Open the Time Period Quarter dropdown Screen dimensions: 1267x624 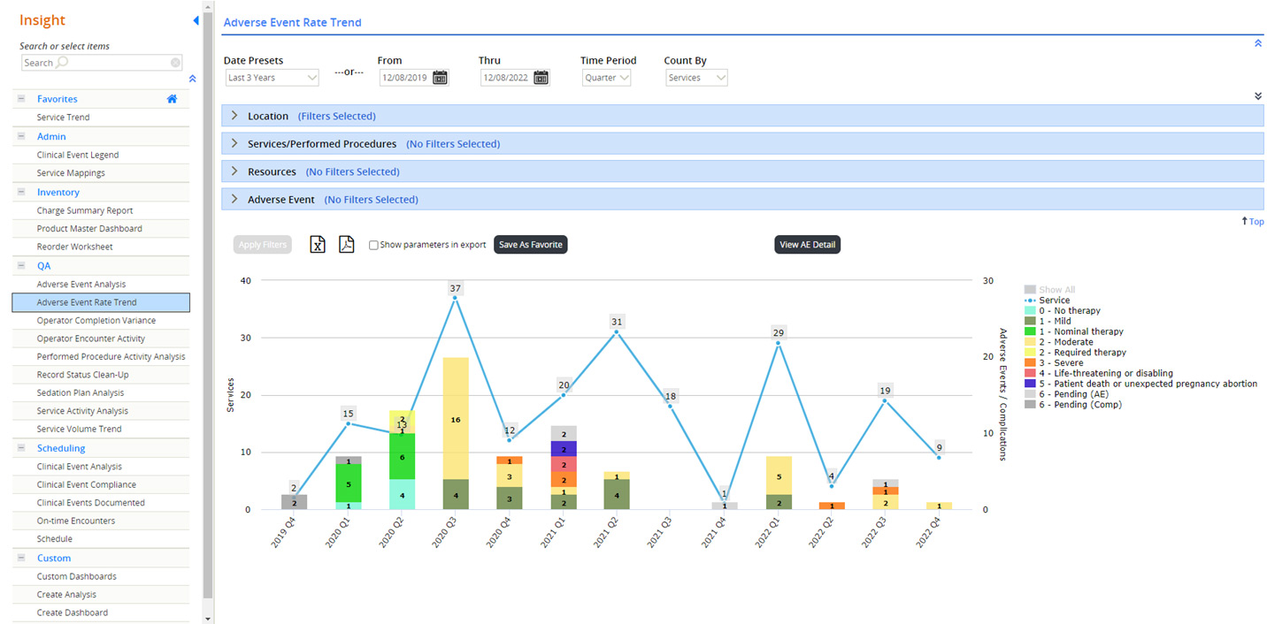607,78
